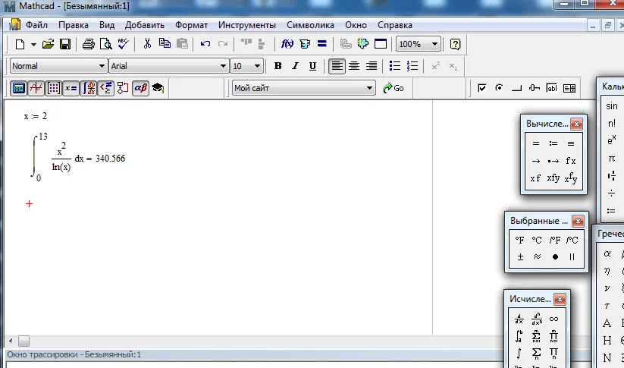This screenshot has height=368, width=624.
Task: Insert derivative d/dx operator
Action: pos(519,319)
